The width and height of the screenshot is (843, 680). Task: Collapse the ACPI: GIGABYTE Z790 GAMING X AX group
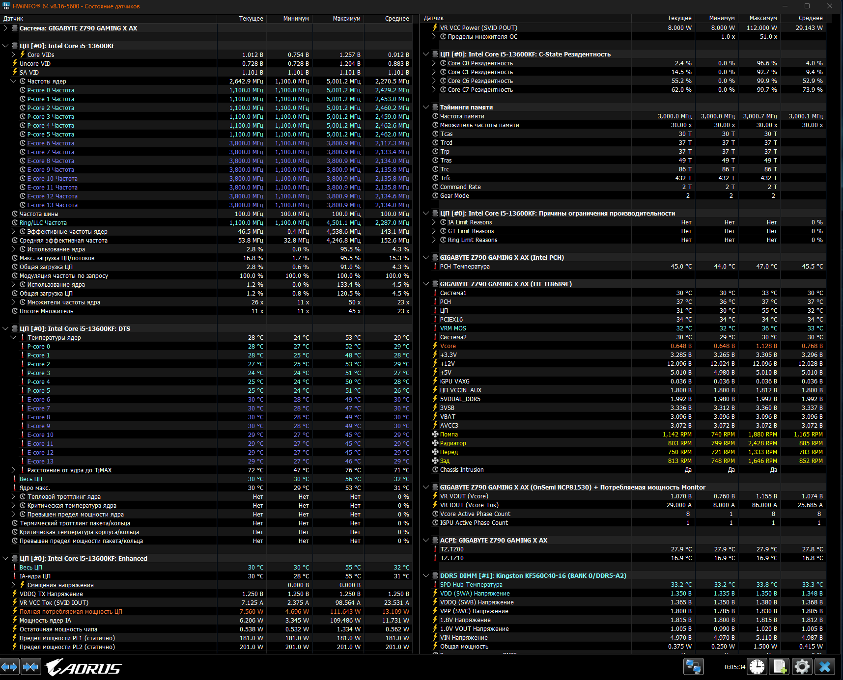pos(426,540)
